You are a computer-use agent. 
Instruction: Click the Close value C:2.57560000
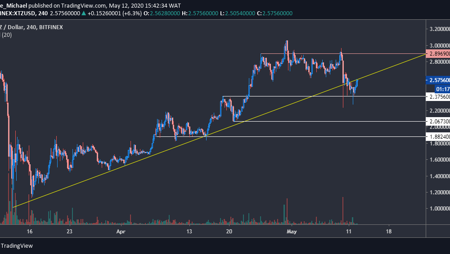click(x=274, y=13)
